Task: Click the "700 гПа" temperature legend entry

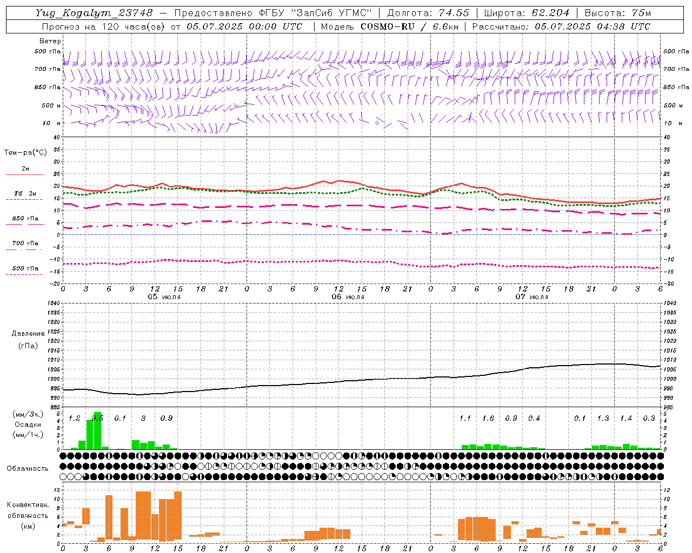Action: (25, 244)
